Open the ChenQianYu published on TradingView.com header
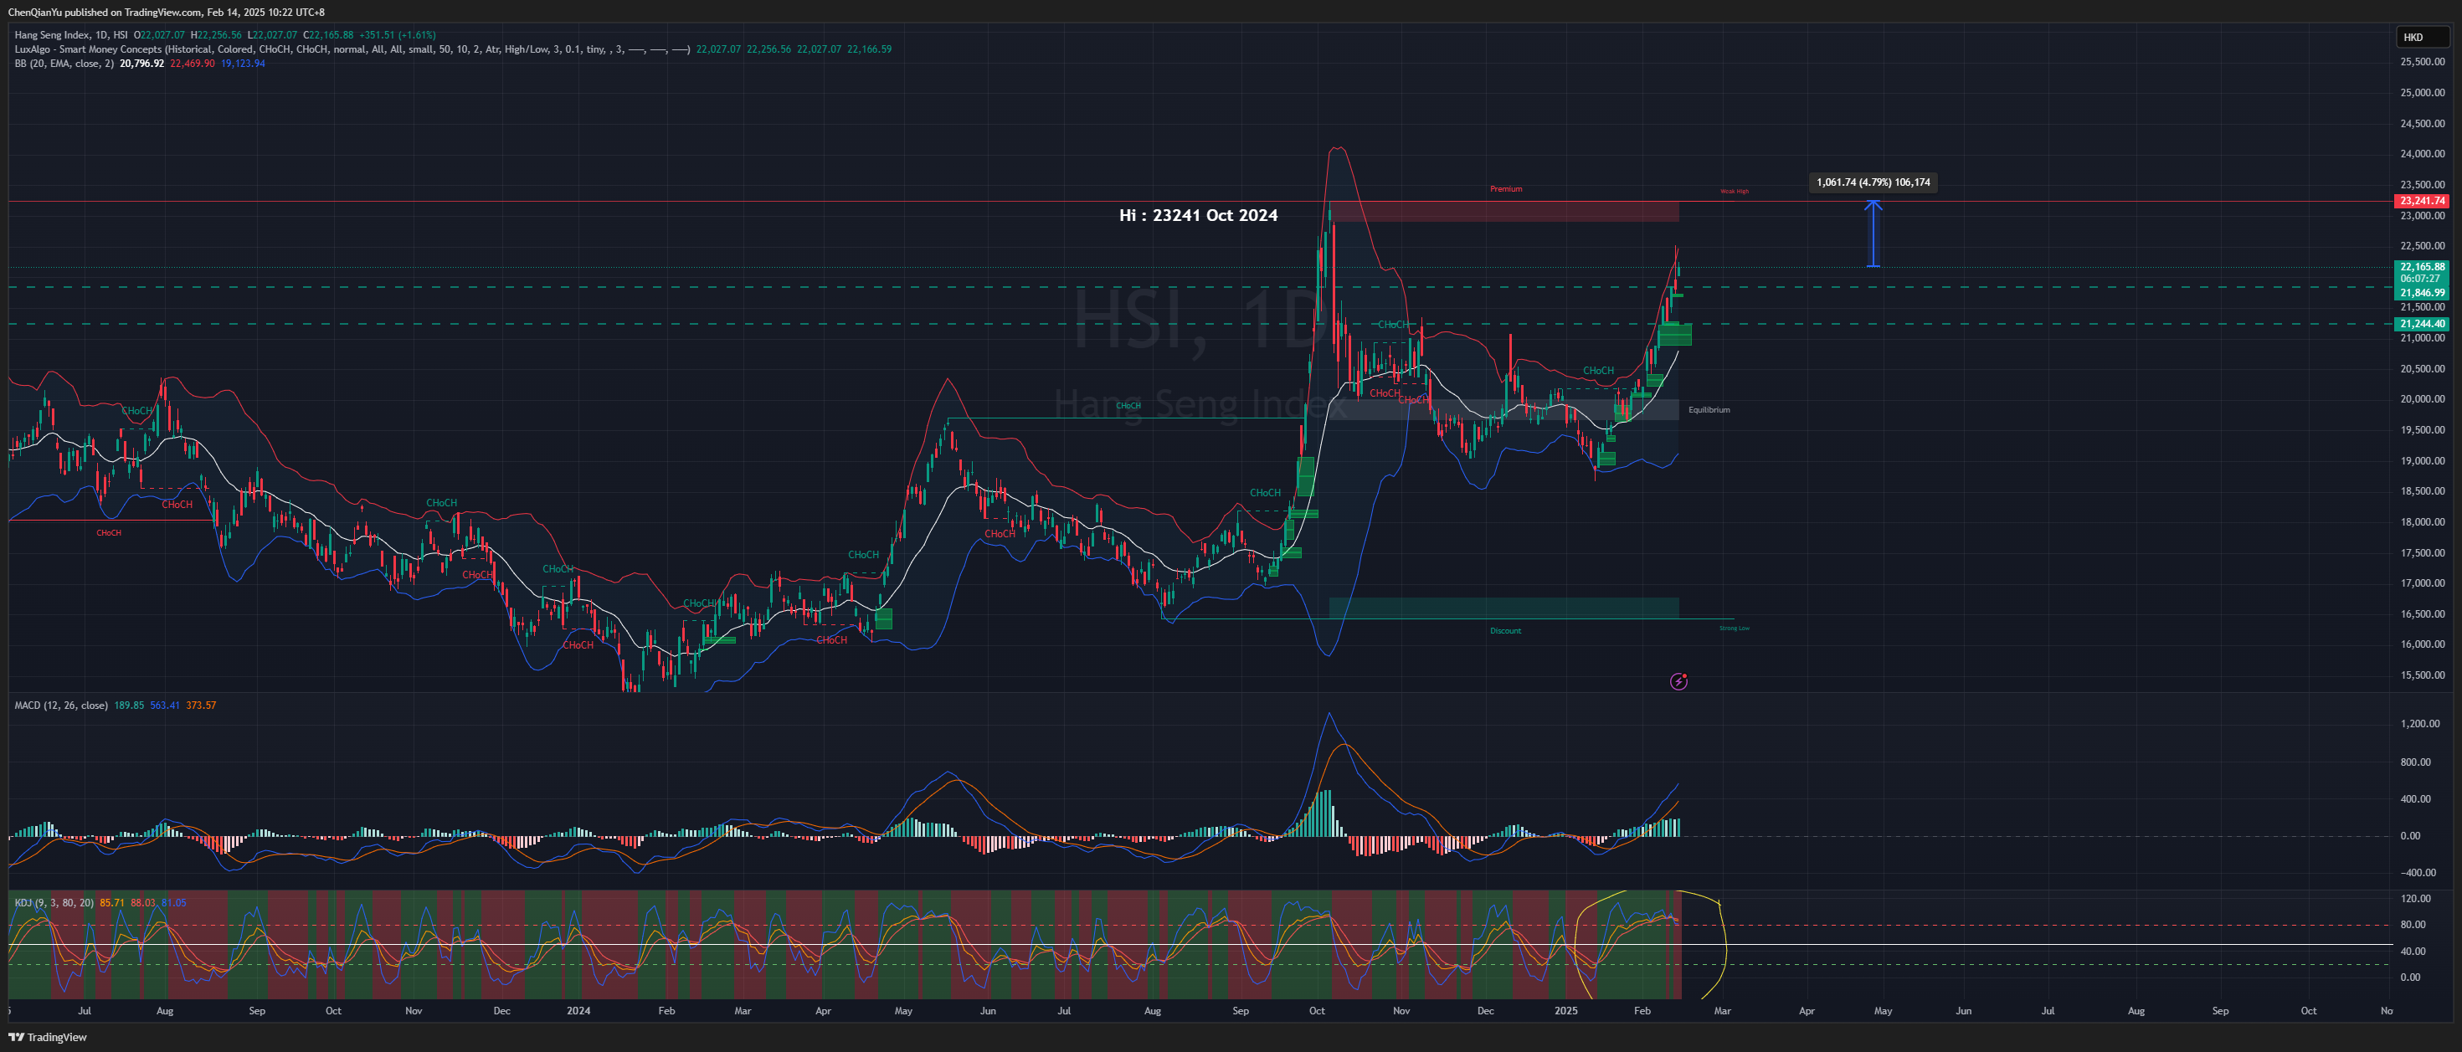 (167, 13)
